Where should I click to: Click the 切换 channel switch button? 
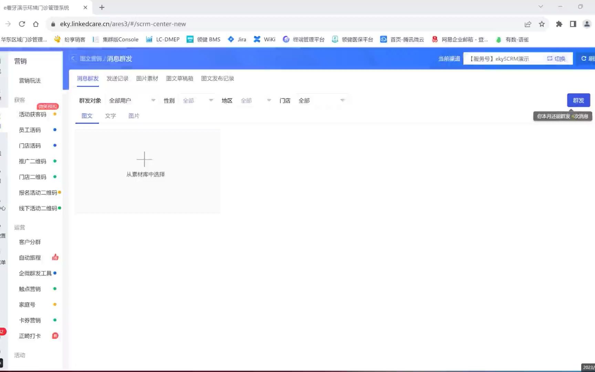[x=556, y=59]
